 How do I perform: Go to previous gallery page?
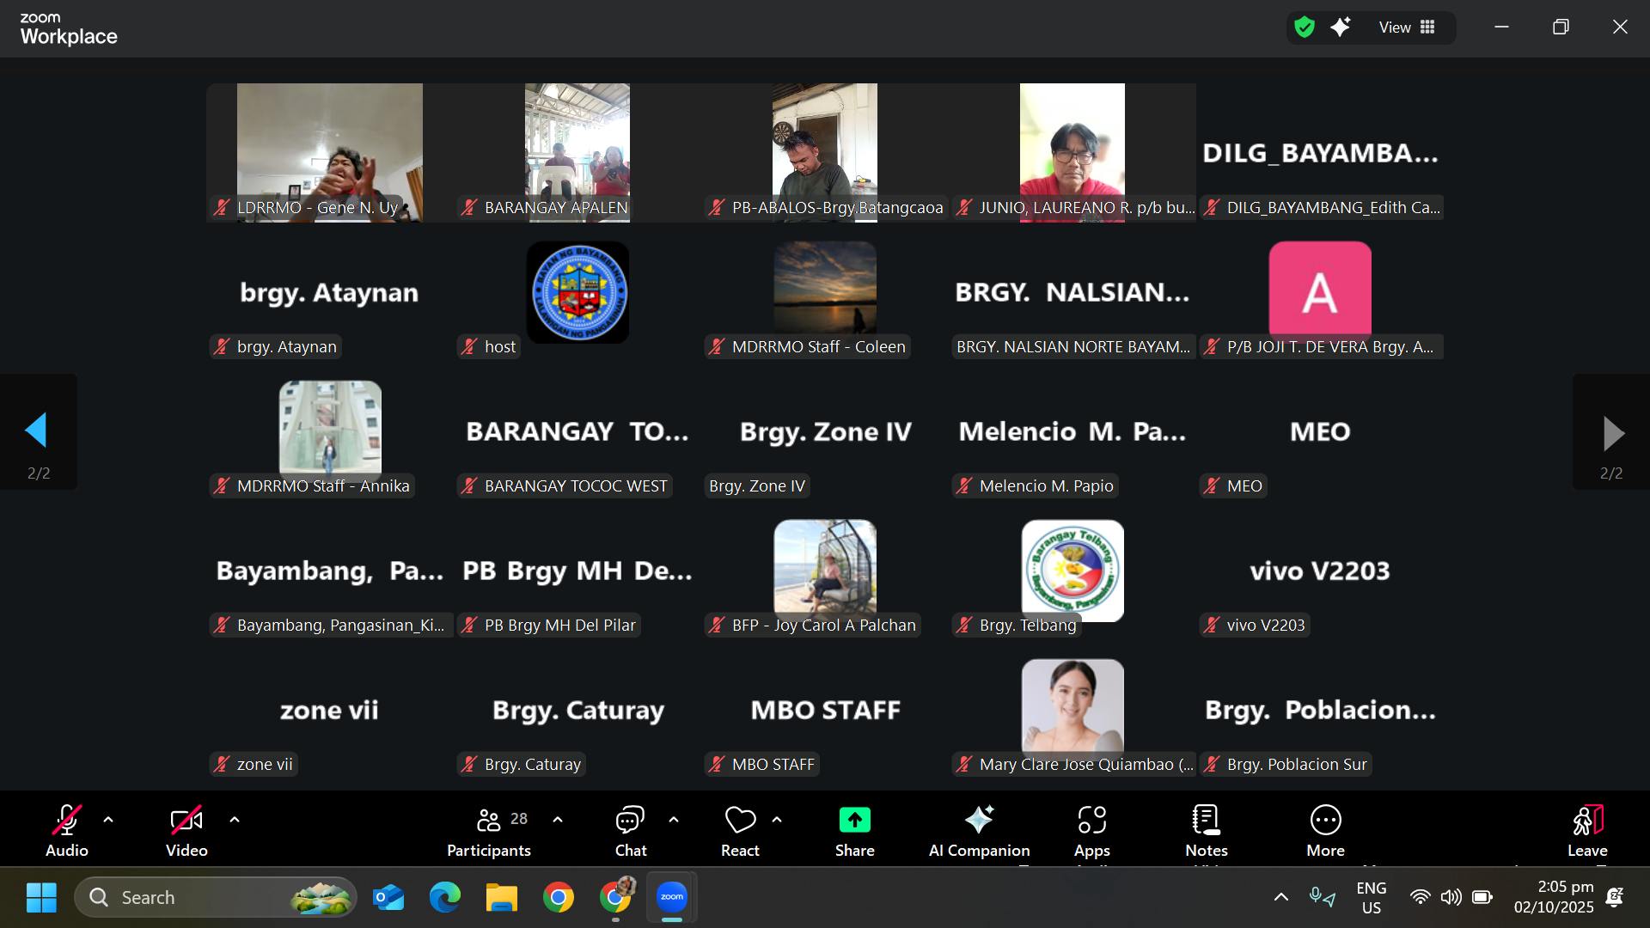[x=38, y=431]
